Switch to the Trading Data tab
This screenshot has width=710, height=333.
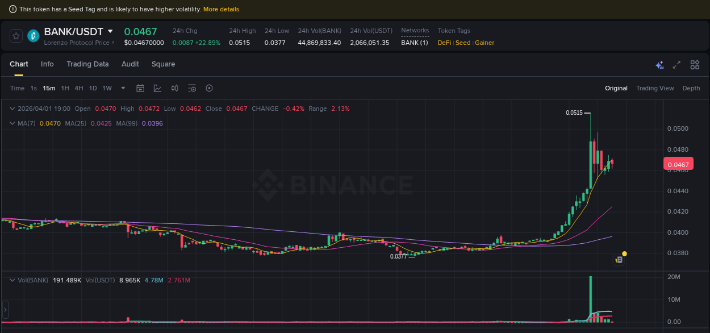(x=87, y=64)
